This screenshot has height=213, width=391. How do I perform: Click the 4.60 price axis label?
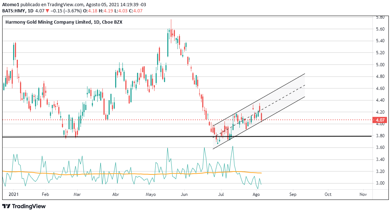380,88
